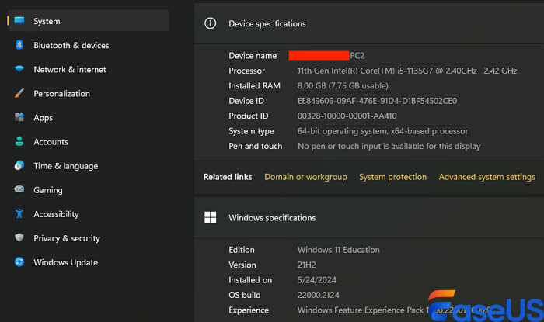Screen dimensions: 544x322
Task: Click the Windows logo beside Windows specifications
Action: (210, 218)
